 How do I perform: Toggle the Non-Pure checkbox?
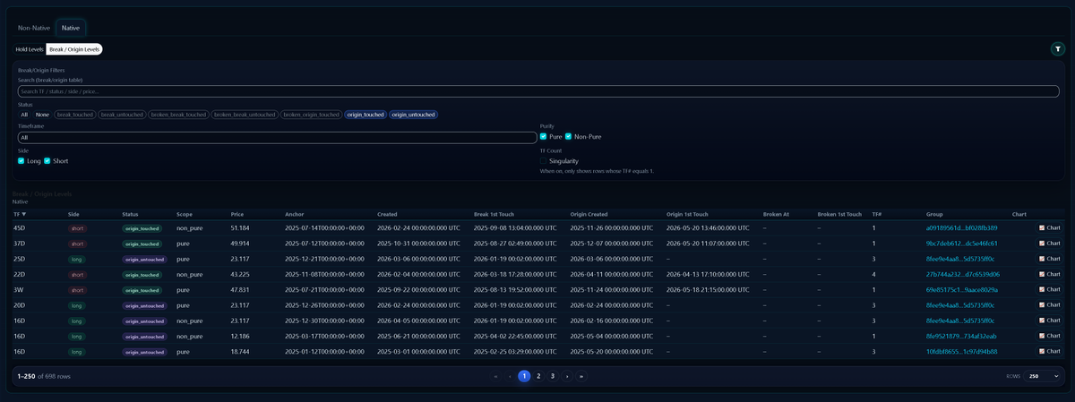(x=568, y=136)
